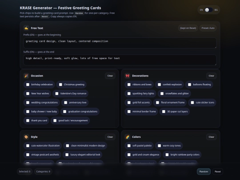This screenshot has width=240, height=180.
Task: Clear the Decorations category selections
Action: [x=211, y=76]
